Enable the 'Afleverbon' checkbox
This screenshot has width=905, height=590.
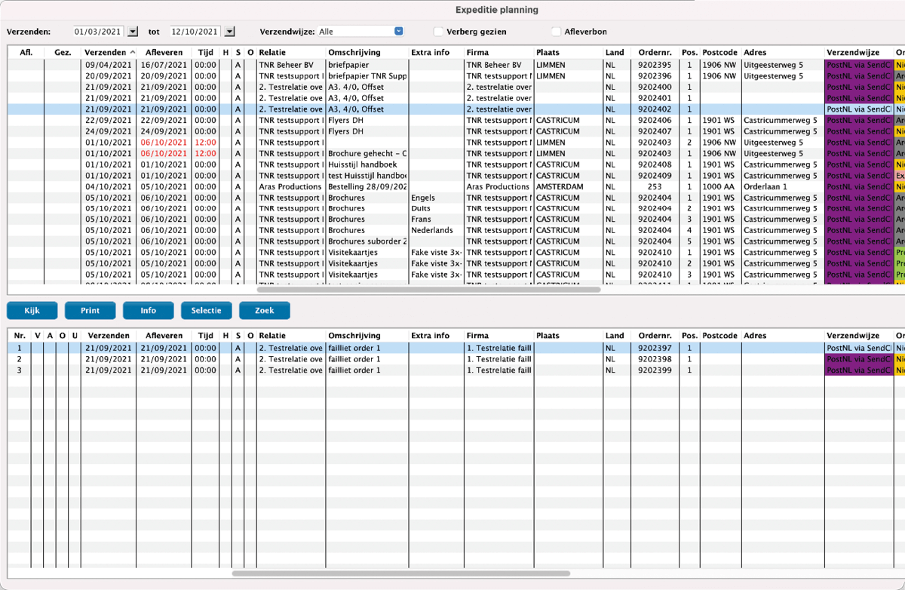tap(557, 32)
